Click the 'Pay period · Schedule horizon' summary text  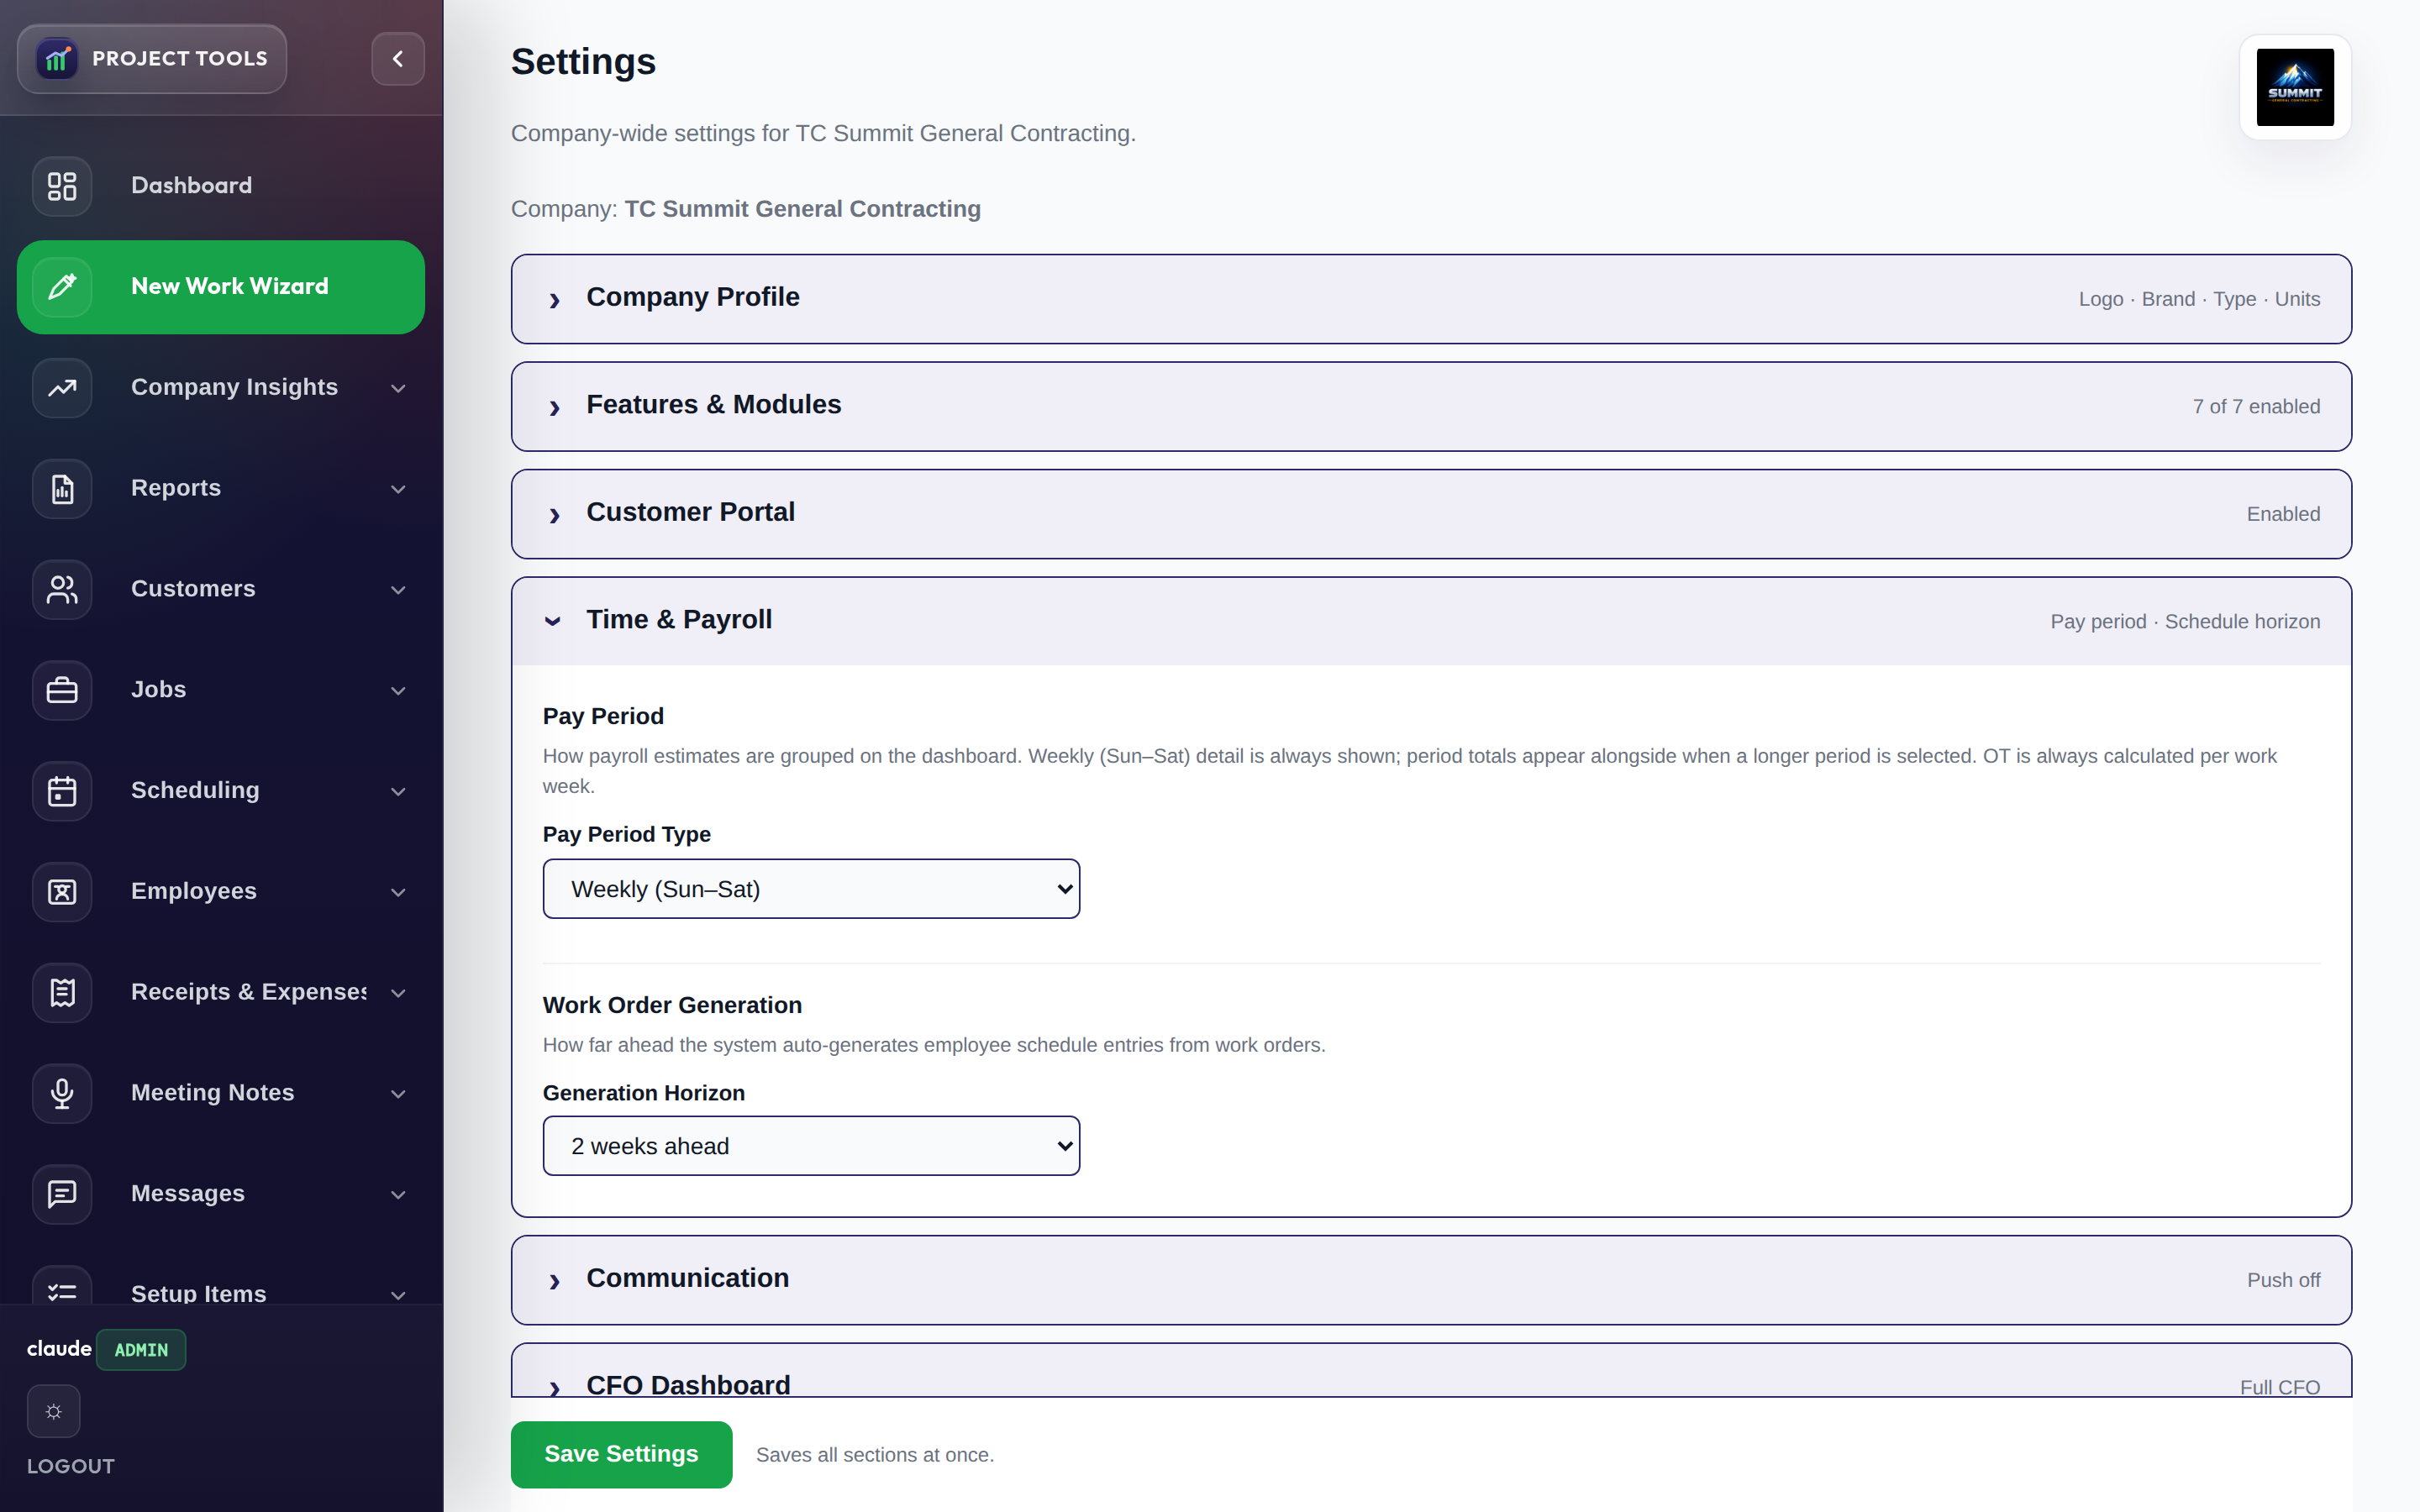pyautogui.click(x=2185, y=622)
